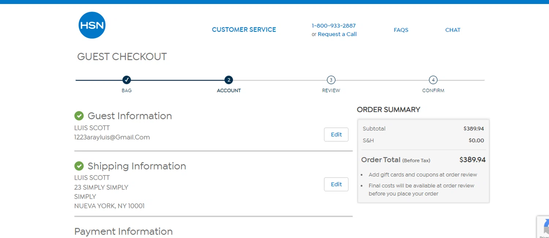The image size is (549, 238).
Task: Click the 1-800-933-2887 phone number
Action: click(333, 26)
